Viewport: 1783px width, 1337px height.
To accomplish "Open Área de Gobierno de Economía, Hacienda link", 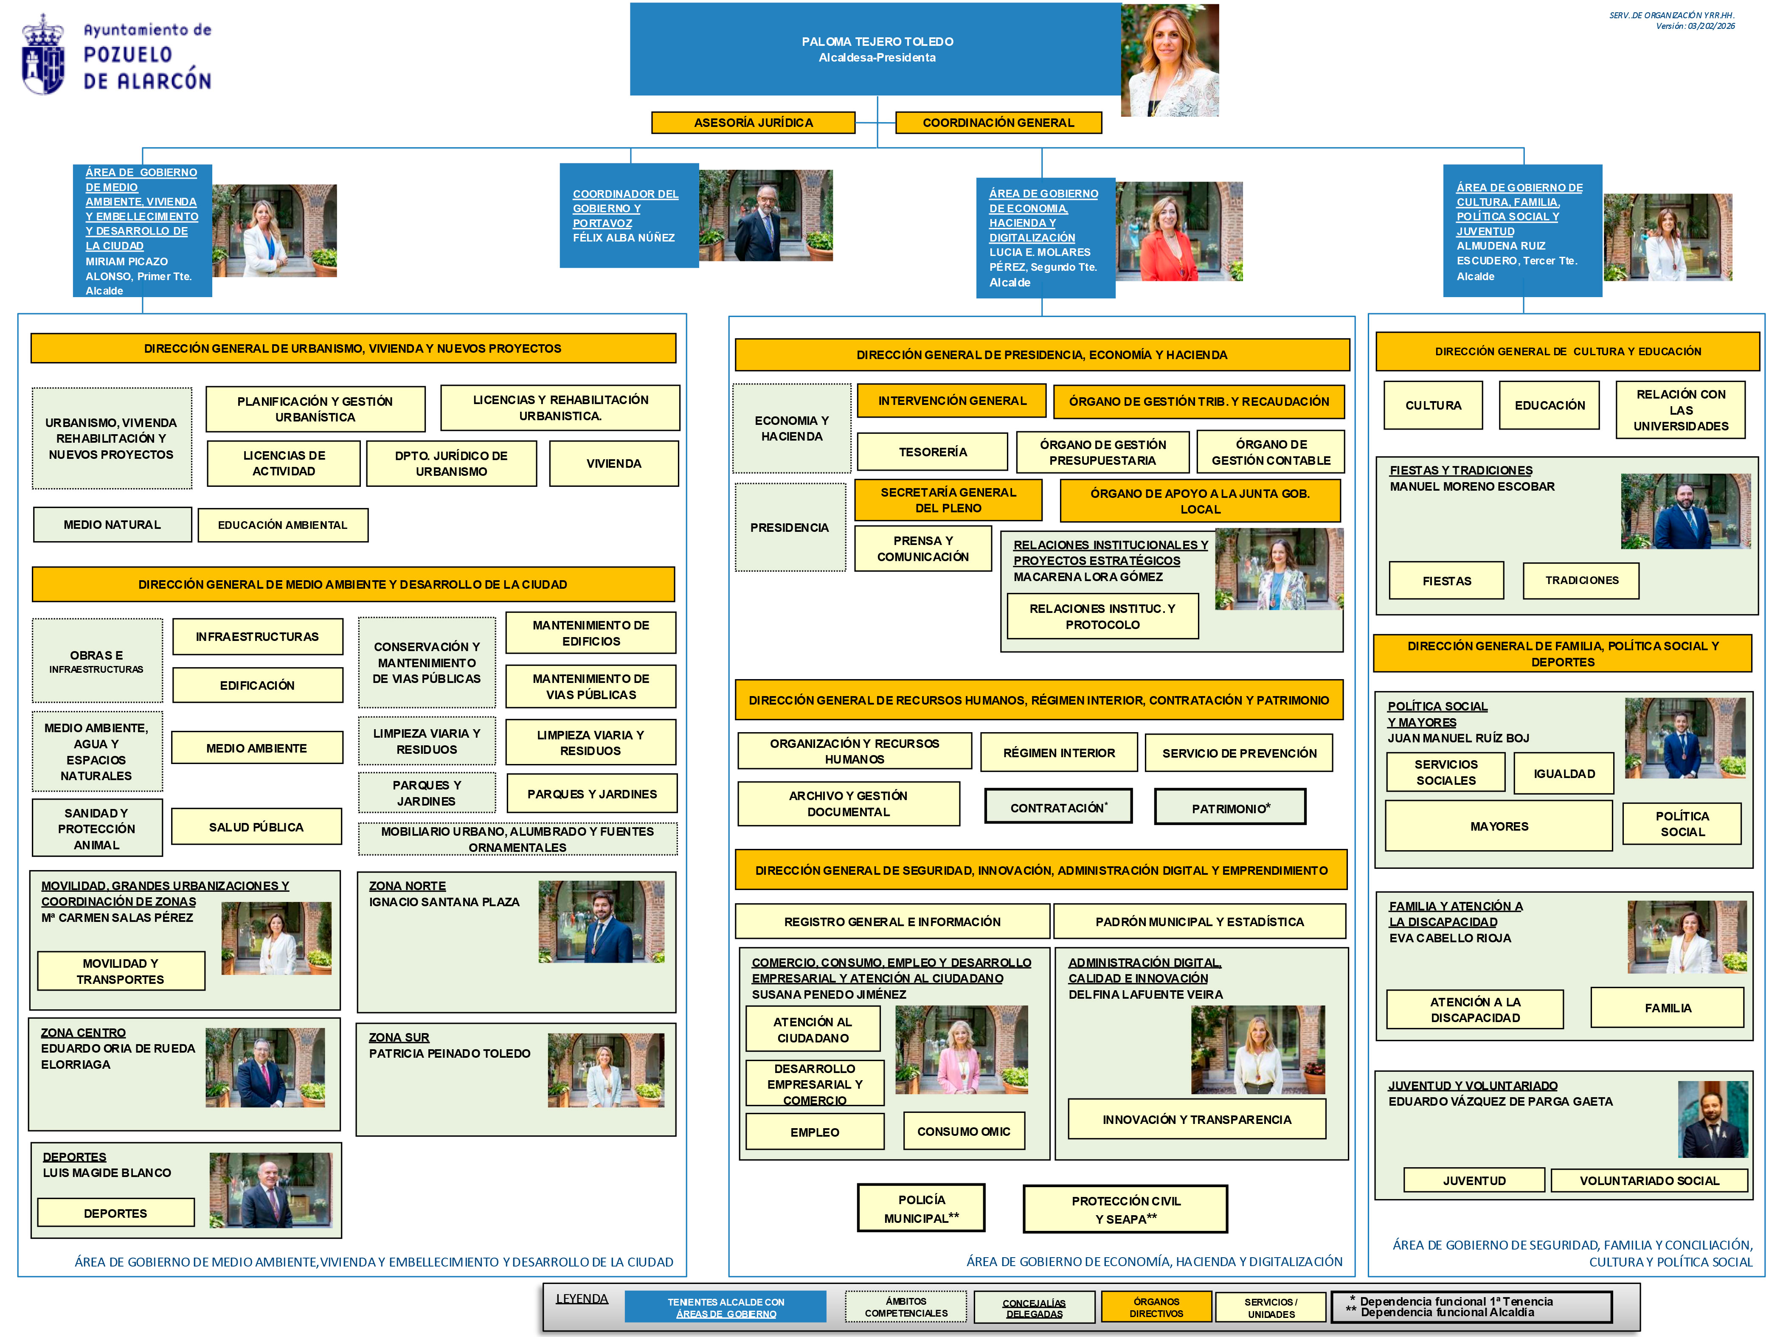I will click(x=1043, y=215).
